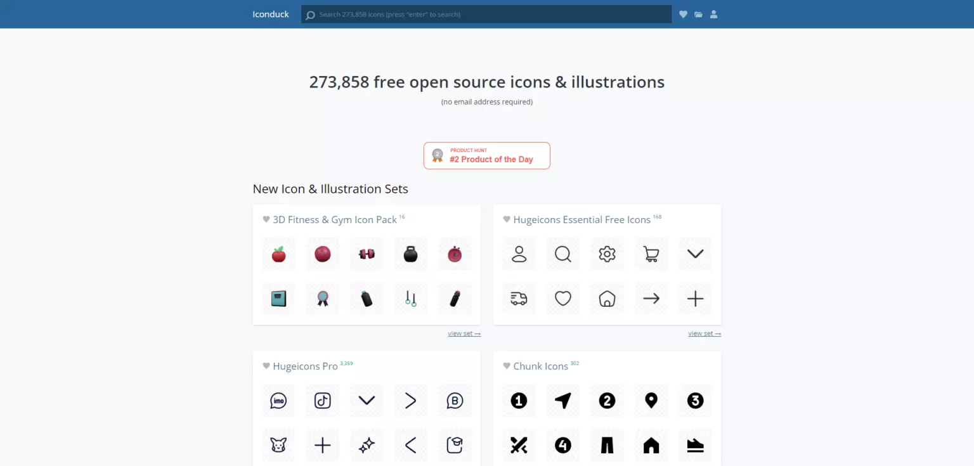This screenshot has height=466, width=974.
Task: Select the pants trousers icon
Action: click(x=607, y=445)
